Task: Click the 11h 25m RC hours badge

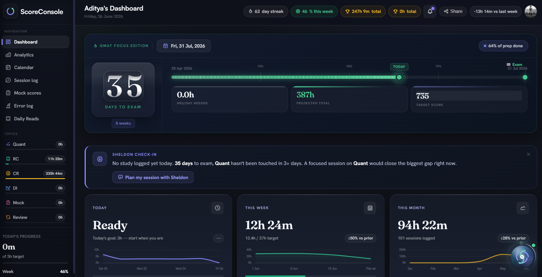Action: [x=55, y=159]
